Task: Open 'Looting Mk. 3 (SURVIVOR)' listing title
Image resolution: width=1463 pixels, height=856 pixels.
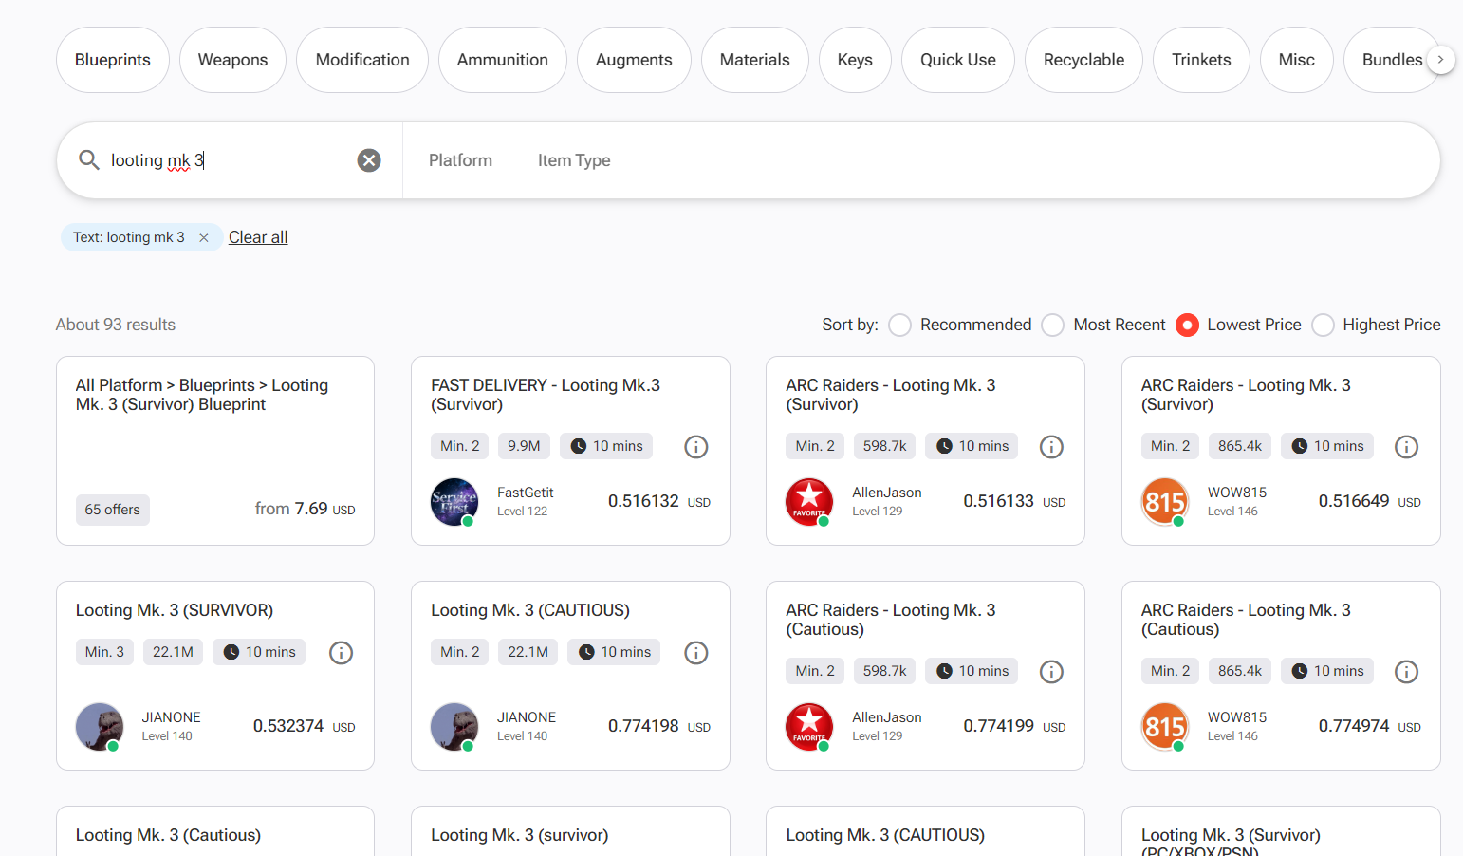Action: click(175, 610)
